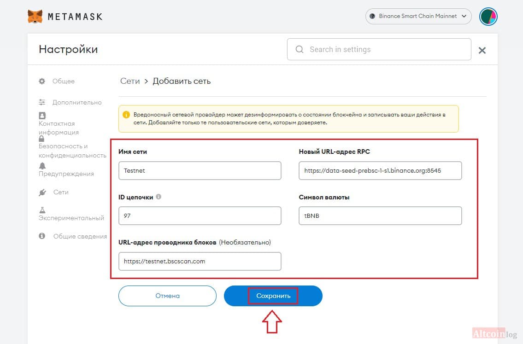Click the METAMASK wordmark text
Image resolution: width=523 pixels, height=344 pixels.
(75, 17)
